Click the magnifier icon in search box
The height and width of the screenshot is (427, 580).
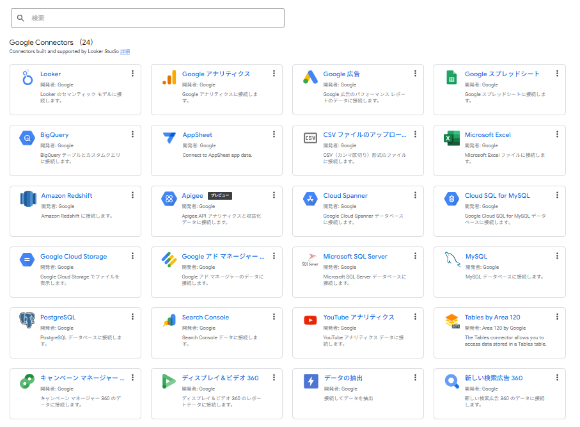[20, 18]
